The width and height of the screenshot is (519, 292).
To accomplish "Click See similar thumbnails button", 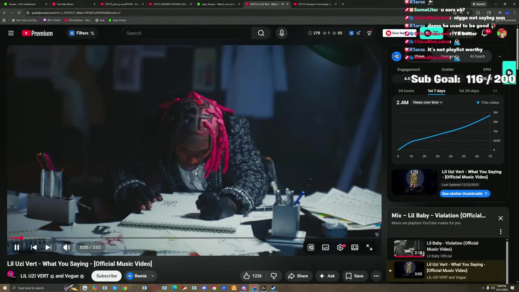I will pos(465,193).
